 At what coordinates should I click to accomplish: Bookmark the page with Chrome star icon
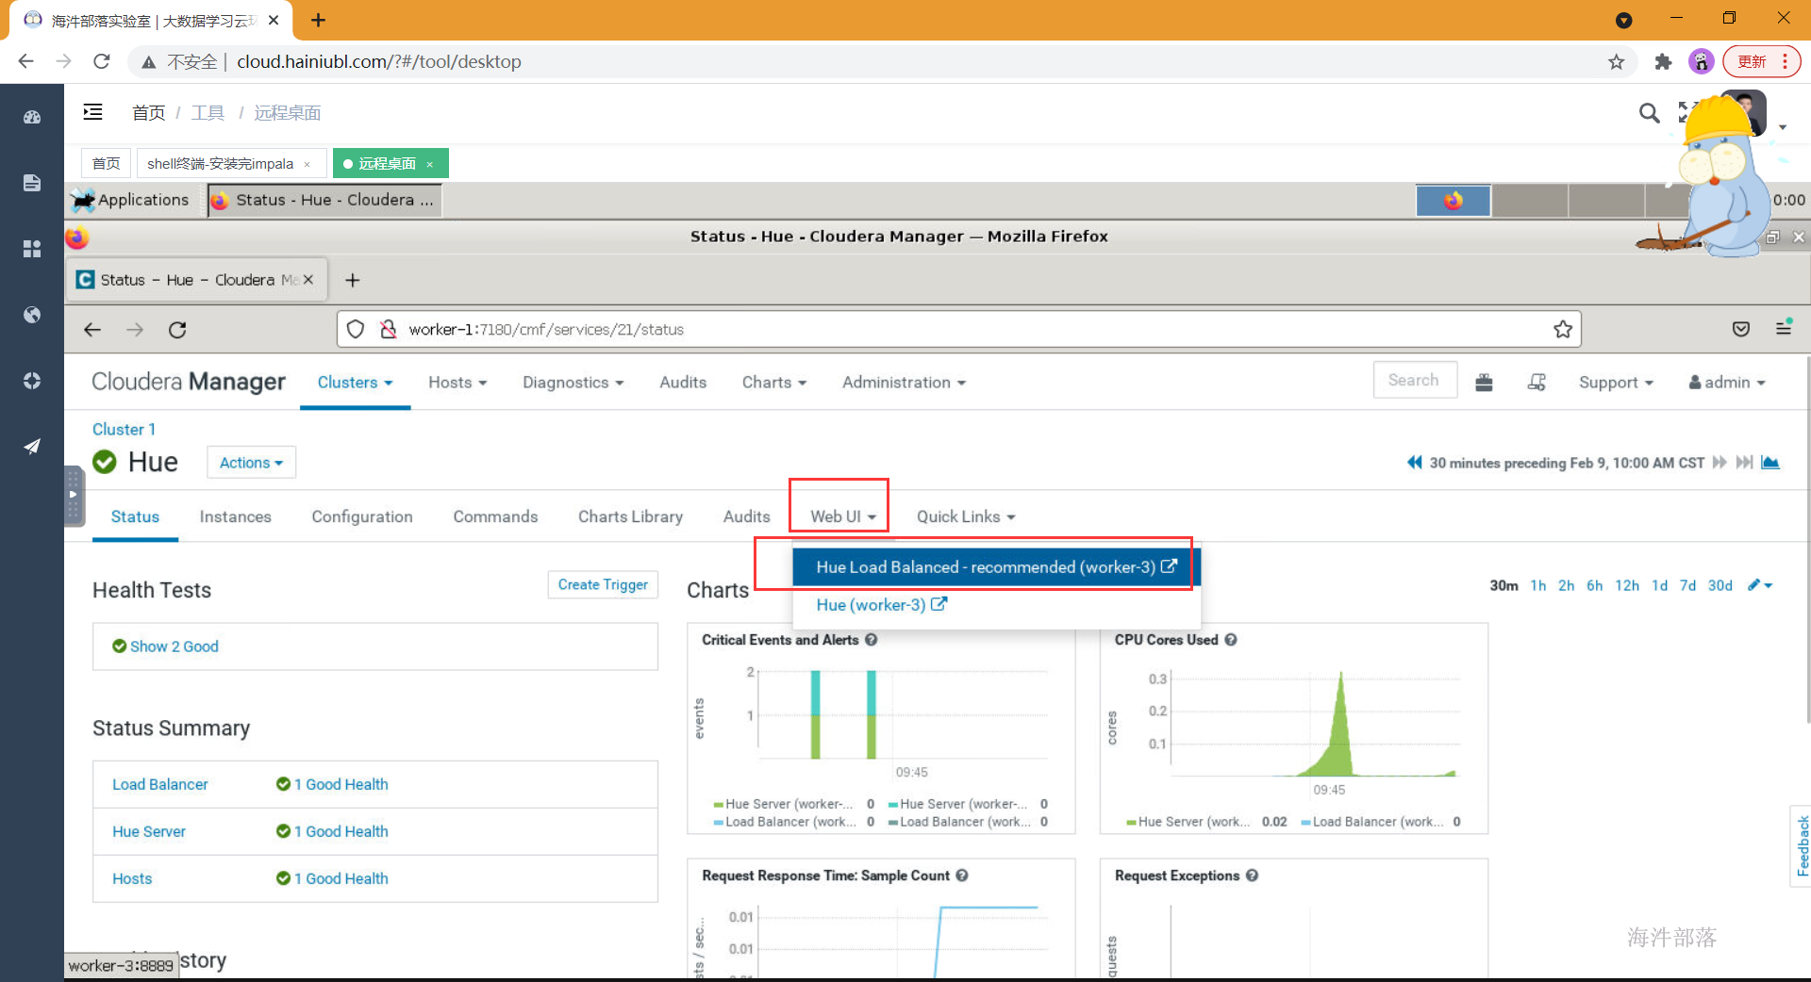coord(1617,62)
